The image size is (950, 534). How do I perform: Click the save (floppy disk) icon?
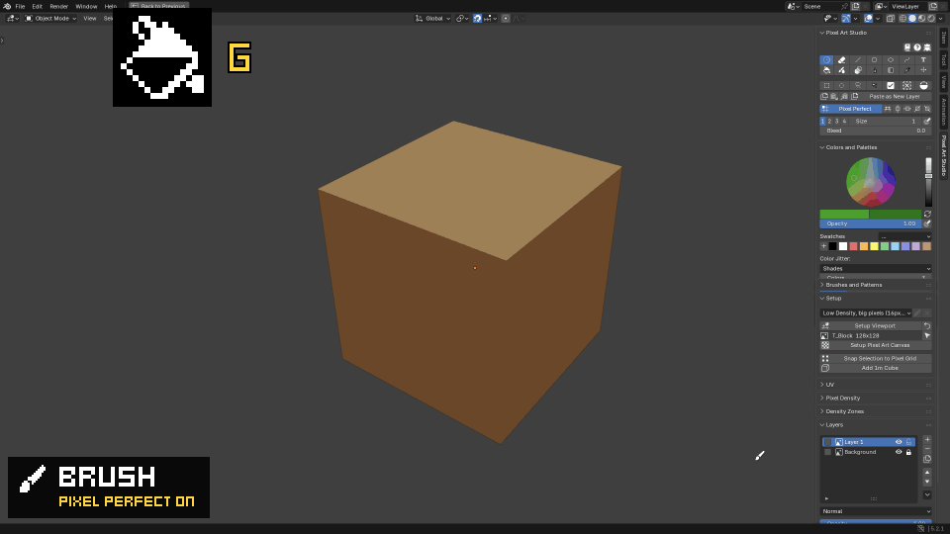click(x=907, y=47)
